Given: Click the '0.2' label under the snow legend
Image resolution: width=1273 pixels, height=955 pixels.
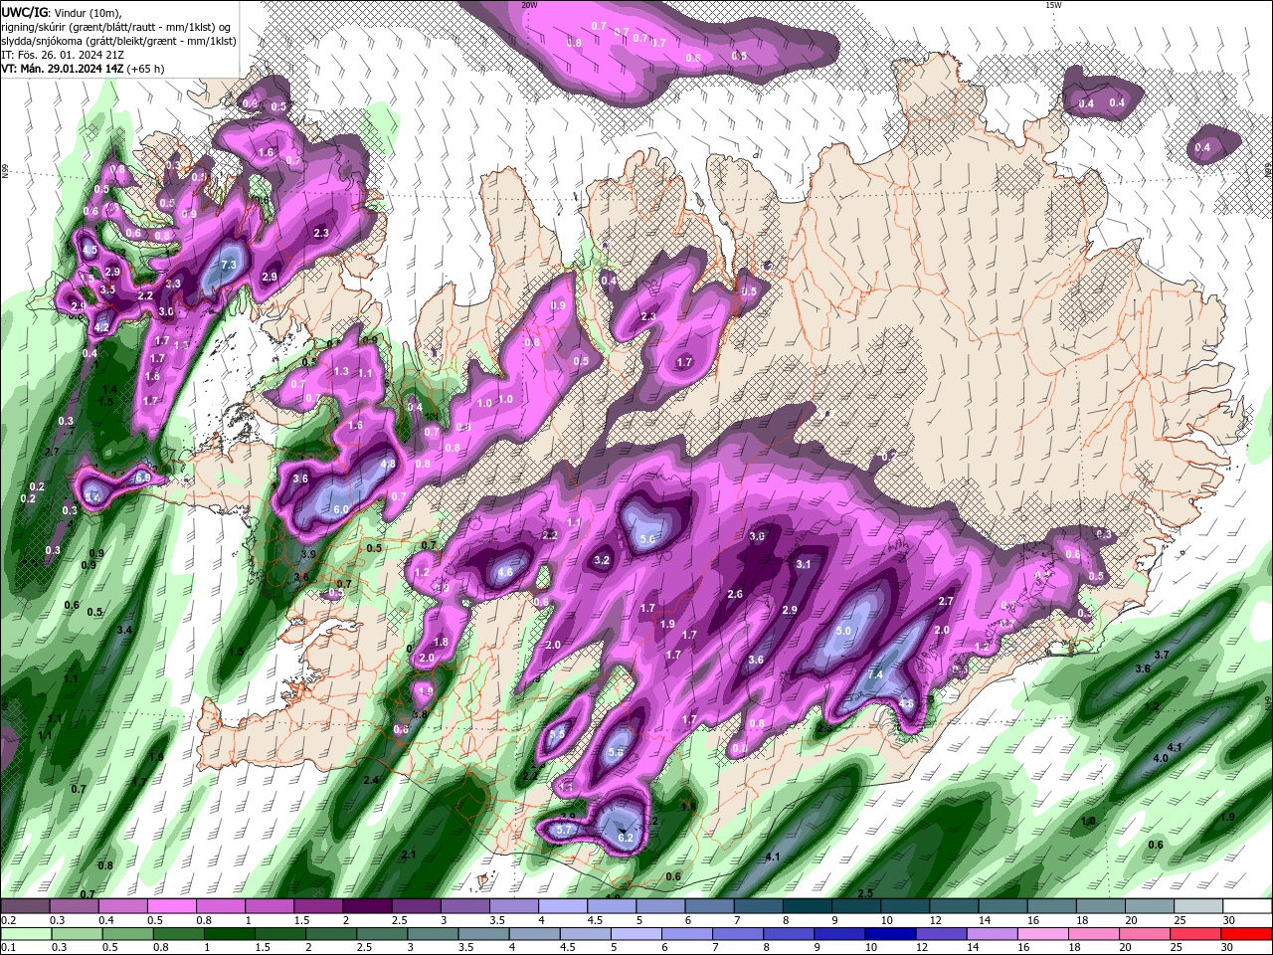Looking at the screenshot, I should point(8,920).
